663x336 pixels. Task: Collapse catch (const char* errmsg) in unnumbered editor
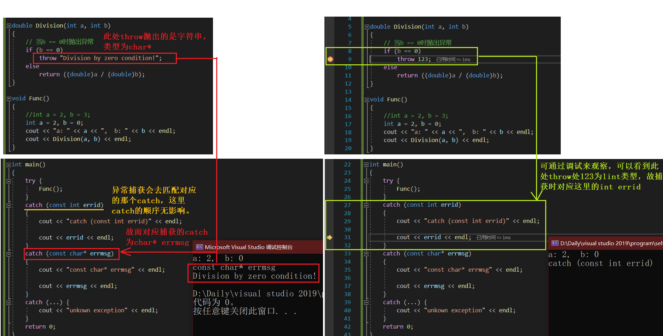tap(8, 254)
